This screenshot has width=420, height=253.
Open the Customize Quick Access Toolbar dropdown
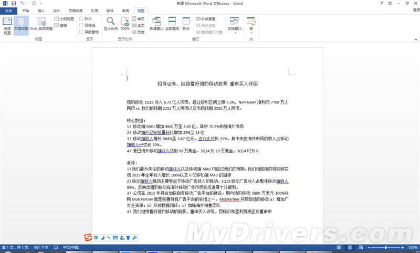41,4
